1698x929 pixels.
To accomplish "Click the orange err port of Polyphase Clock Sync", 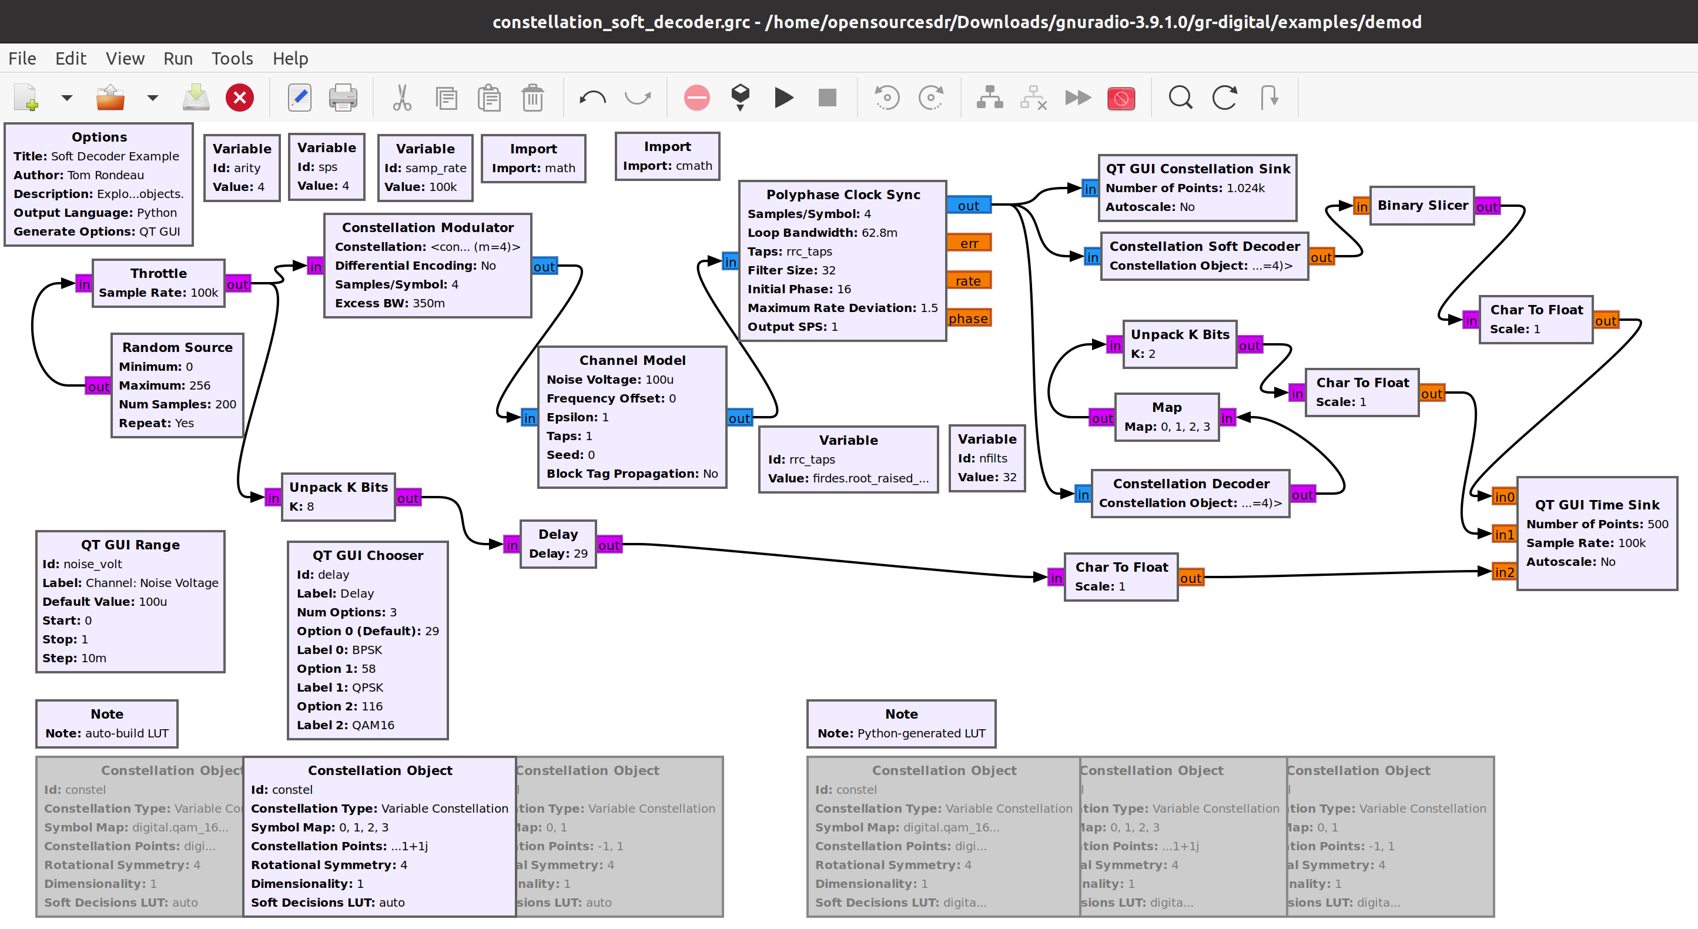I will [968, 243].
